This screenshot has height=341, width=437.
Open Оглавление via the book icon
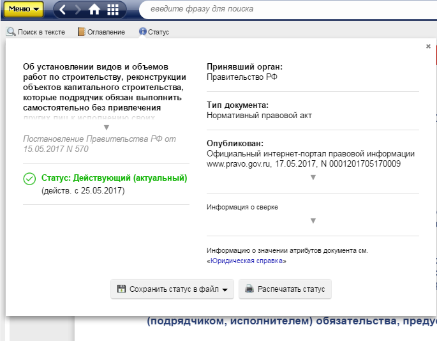(81, 32)
